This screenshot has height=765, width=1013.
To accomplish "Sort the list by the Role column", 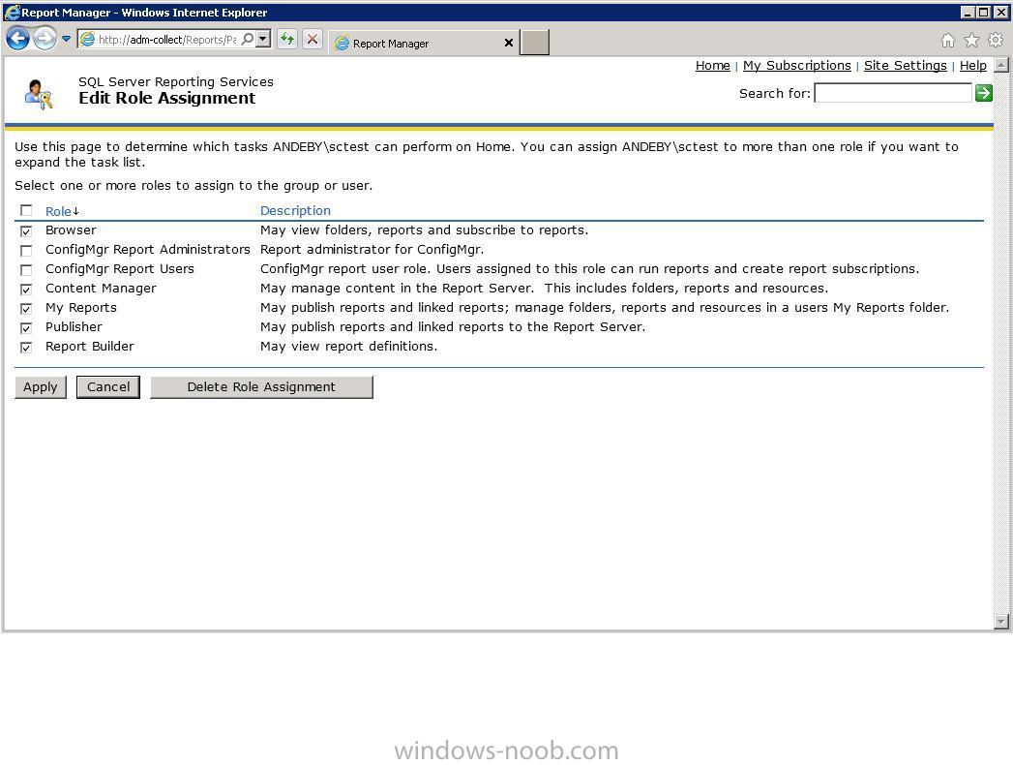I will tap(58, 211).
